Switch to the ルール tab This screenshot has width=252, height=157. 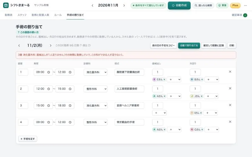(x=58, y=15)
